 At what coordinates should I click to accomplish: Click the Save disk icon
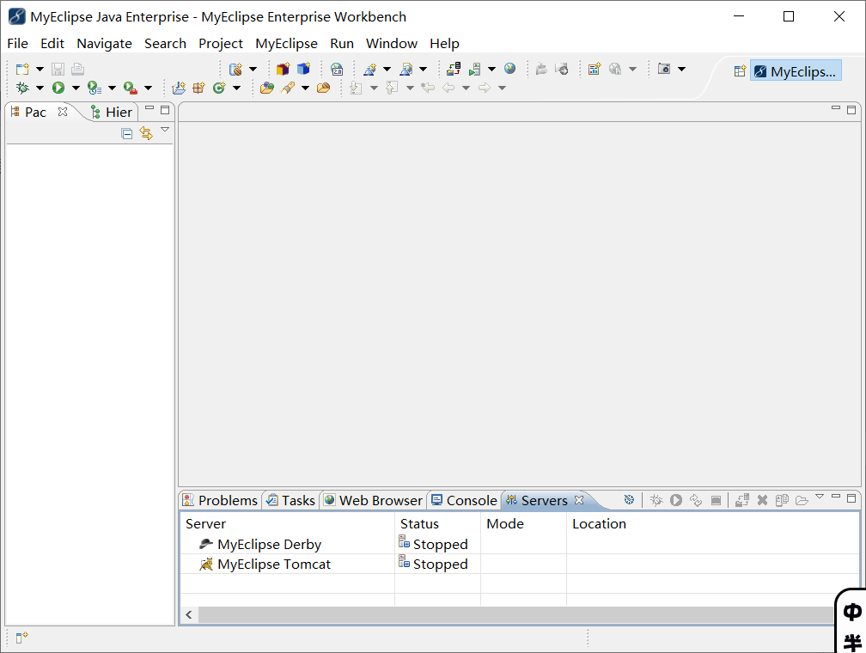58,69
